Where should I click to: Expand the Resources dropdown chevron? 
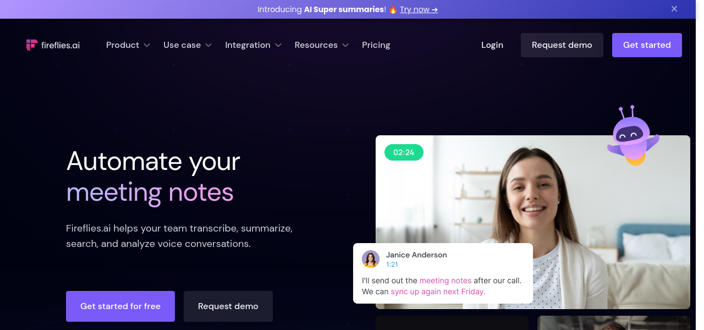point(345,46)
